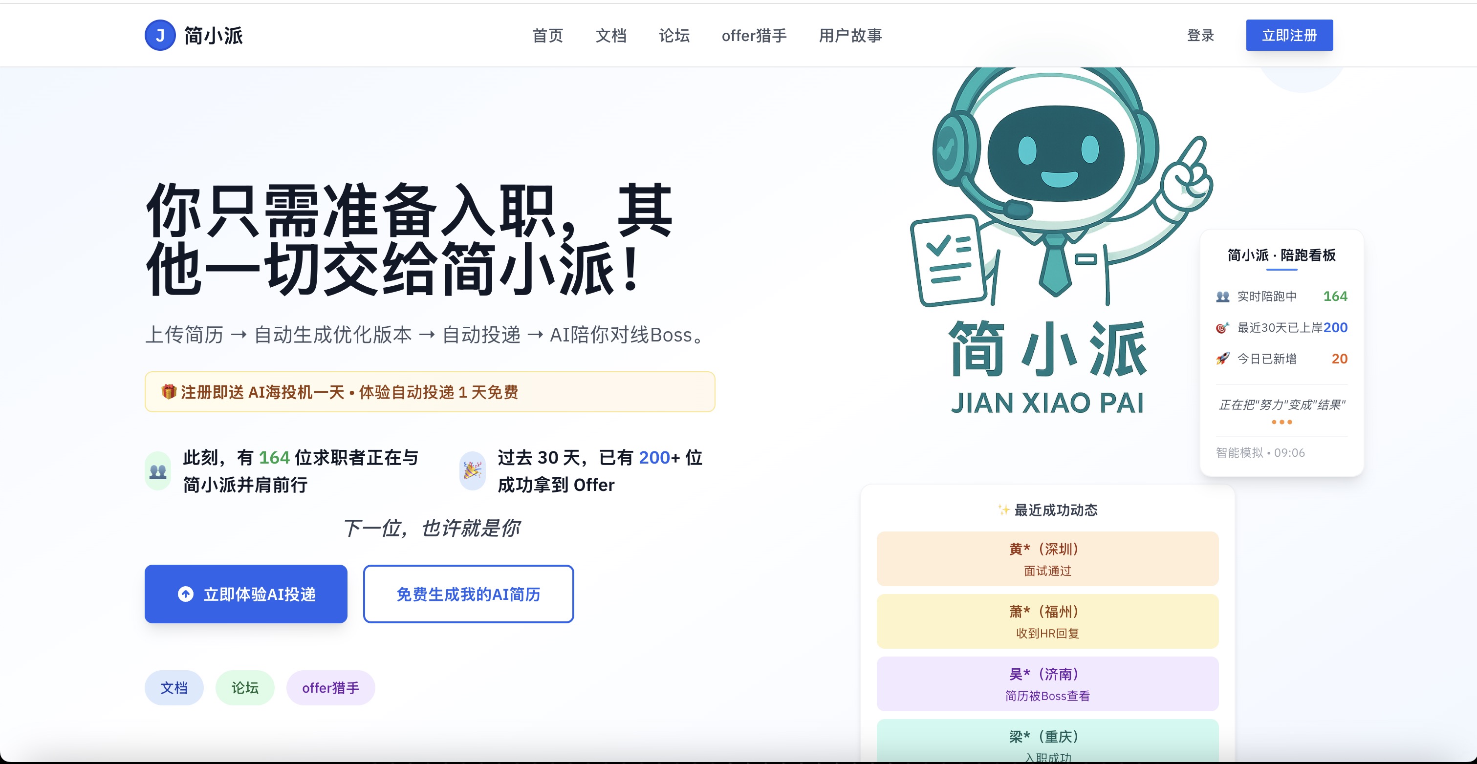Click the 简小派 robot logo icon
This screenshot has height=764, width=1477.
160,35
